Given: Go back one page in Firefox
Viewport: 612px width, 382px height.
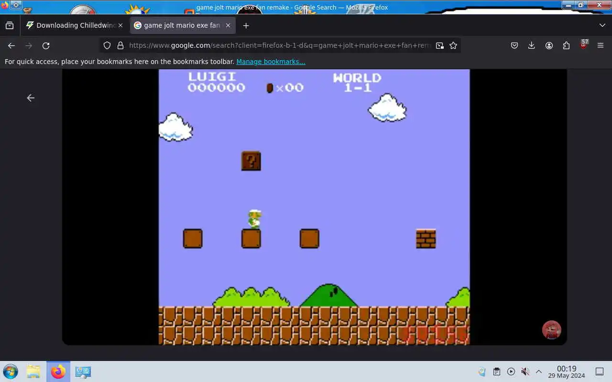Looking at the screenshot, I should click(11, 45).
